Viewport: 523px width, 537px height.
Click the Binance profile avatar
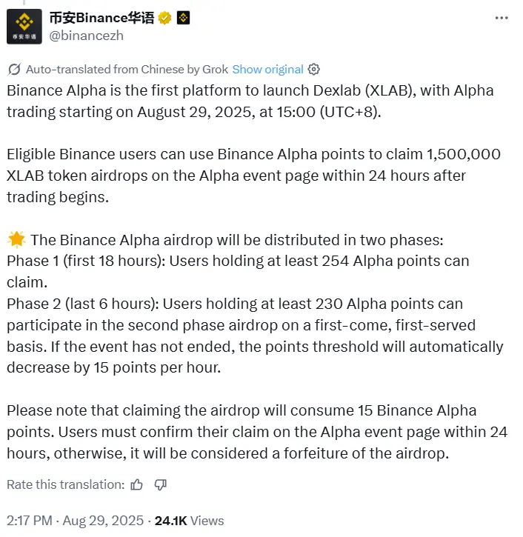[x=26, y=27]
